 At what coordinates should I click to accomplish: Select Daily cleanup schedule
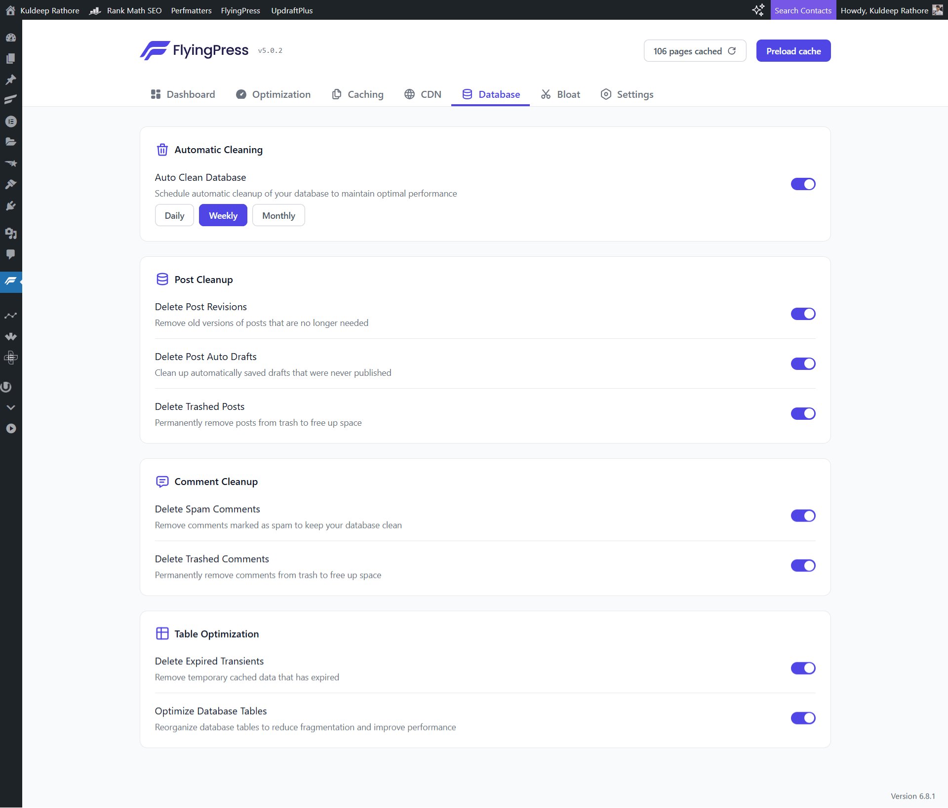coord(174,215)
